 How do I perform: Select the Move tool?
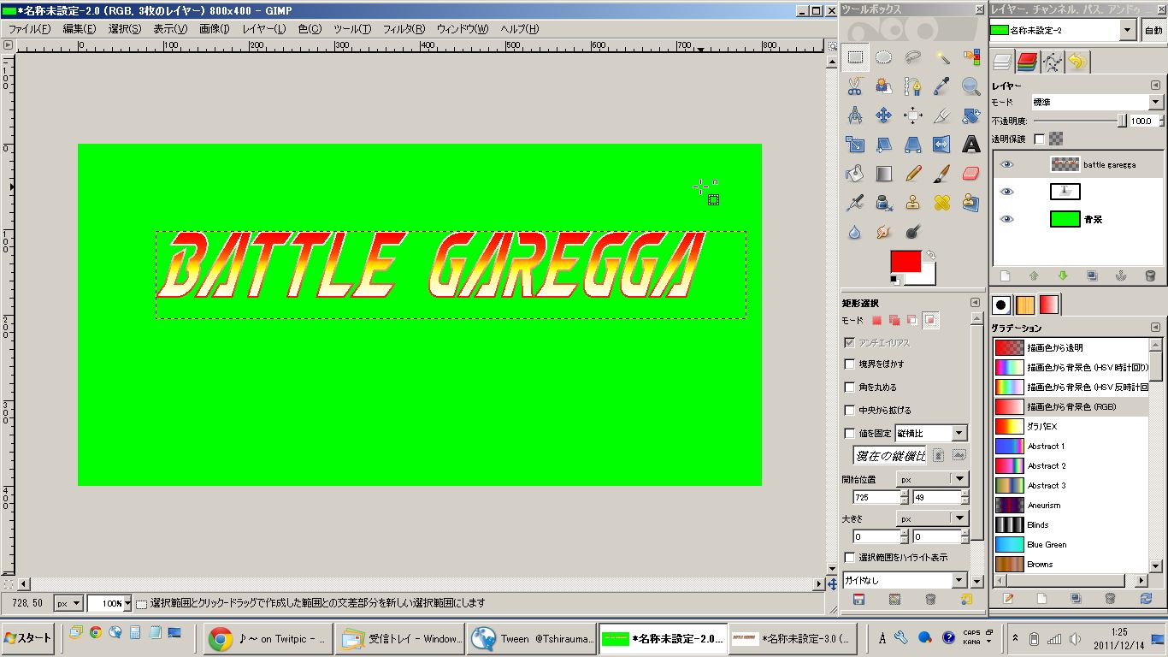884,115
